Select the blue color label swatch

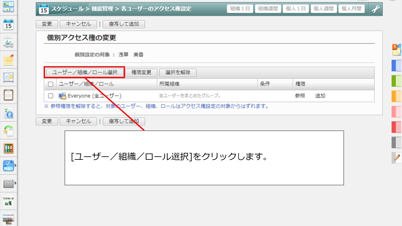coord(397,66)
